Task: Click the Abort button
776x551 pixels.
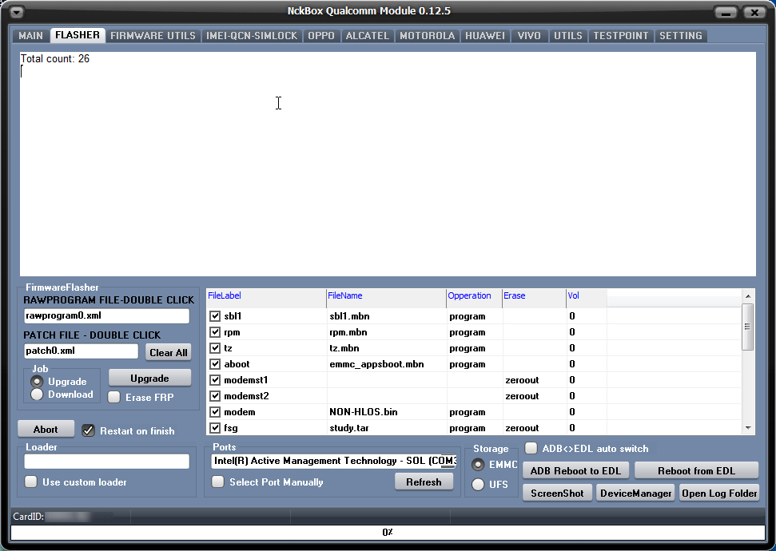Action: 46,430
